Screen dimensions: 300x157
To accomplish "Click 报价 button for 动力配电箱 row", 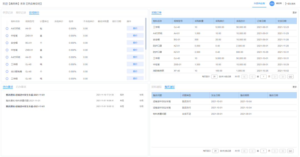I will (x=135, y=71).
